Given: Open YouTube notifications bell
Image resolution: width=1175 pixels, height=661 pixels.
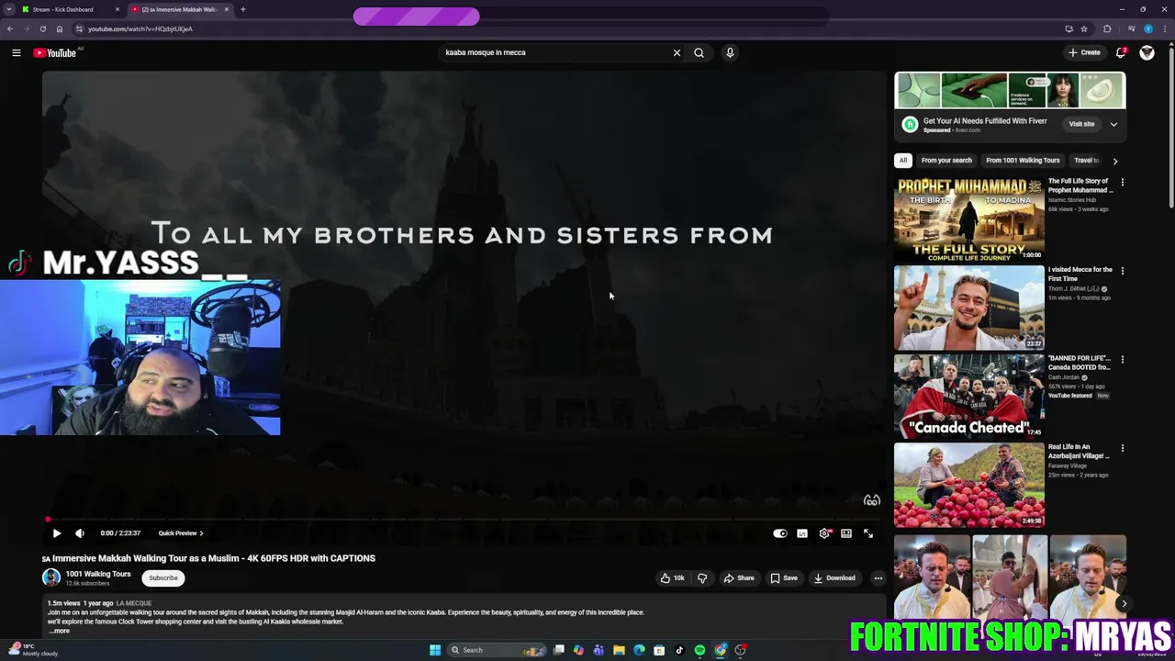Looking at the screenshot, I should coord(1121,52).
